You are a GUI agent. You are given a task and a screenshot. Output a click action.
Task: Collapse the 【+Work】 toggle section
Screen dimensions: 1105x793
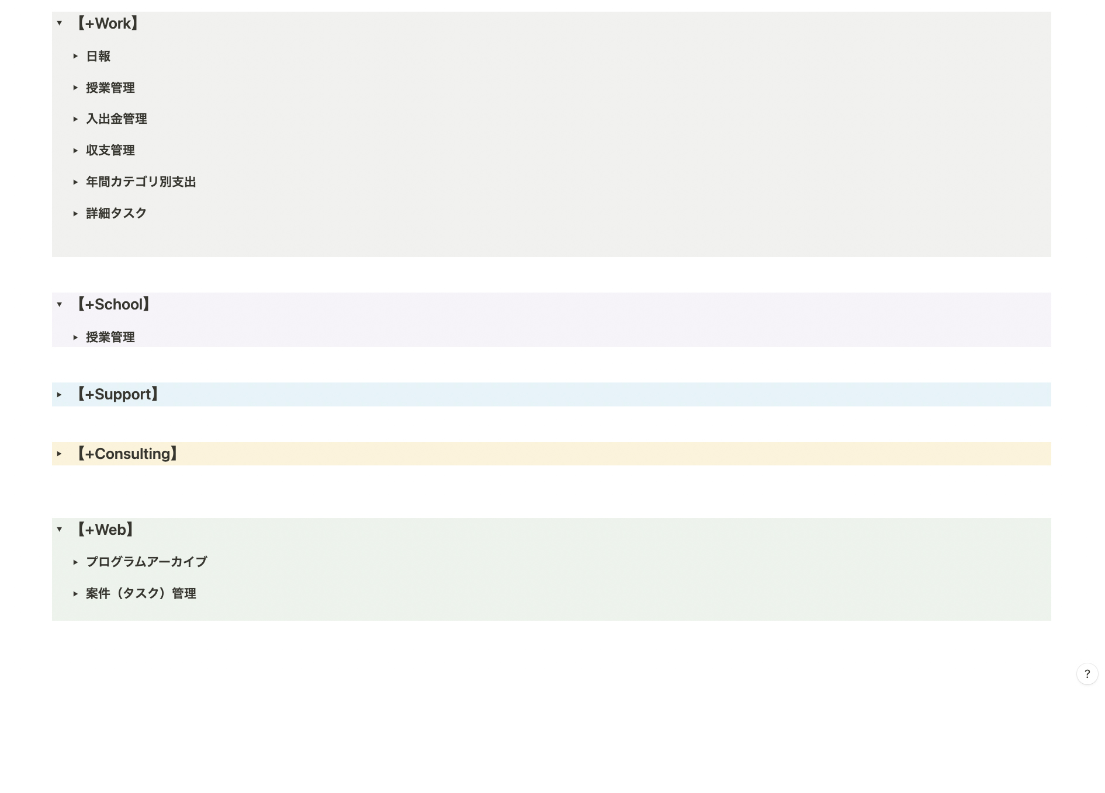pyautogui.click(x=60, y=23)
